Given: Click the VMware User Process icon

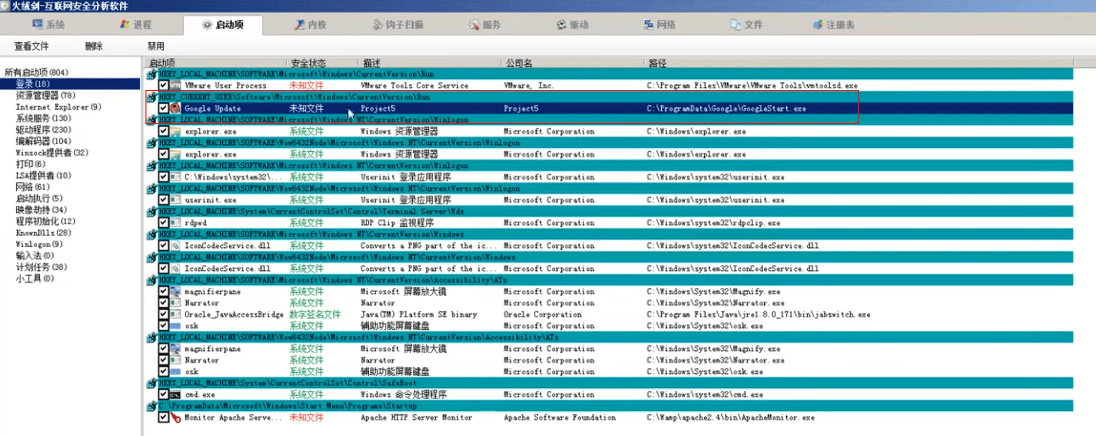Looking at the screenshot, I should coord(175,85).
